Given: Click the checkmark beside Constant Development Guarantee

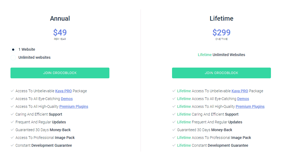Looking at the screenshot, I should pyautogui.click(x=12, y=145).
